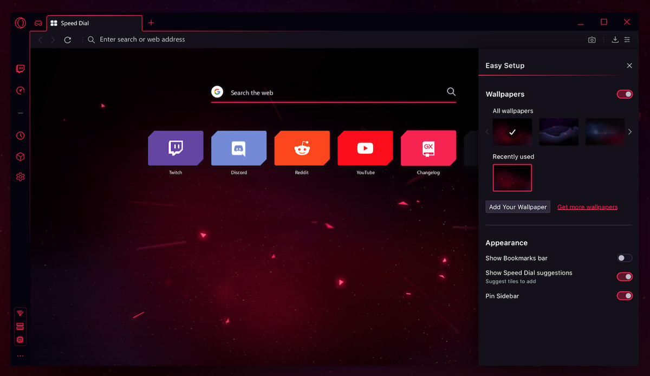This screenshot has width=650, height=376.
Task: Click the magnifier in web search box
Action: point(451,92)
